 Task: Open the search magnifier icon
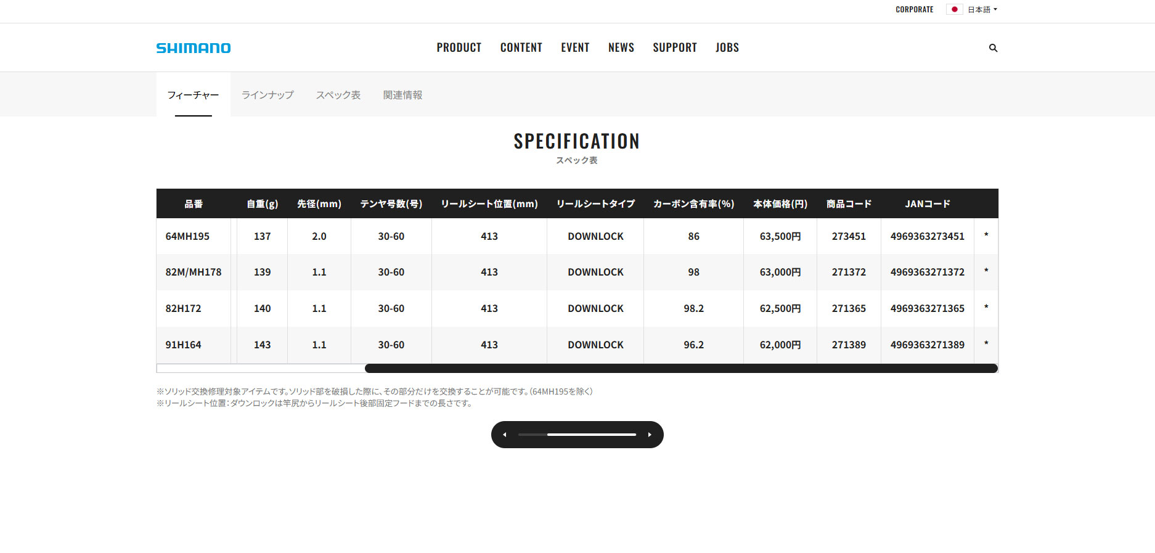(x=993, y=48)
